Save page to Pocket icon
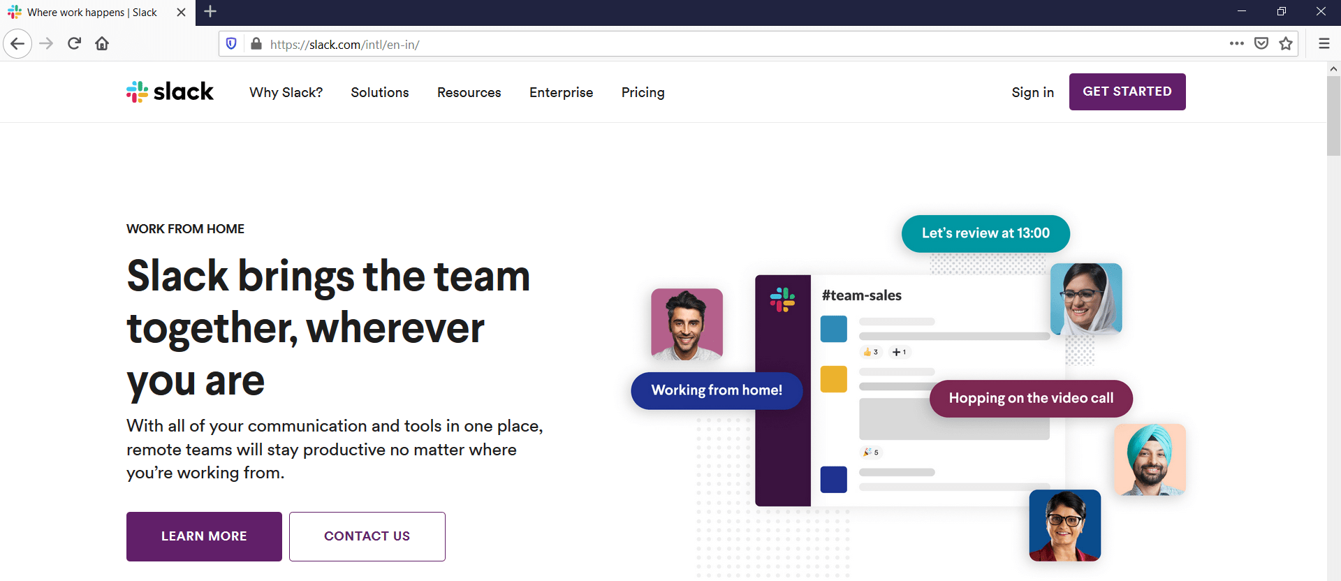The height and width of the screenshot is (581, 1341). point(1261,43)
